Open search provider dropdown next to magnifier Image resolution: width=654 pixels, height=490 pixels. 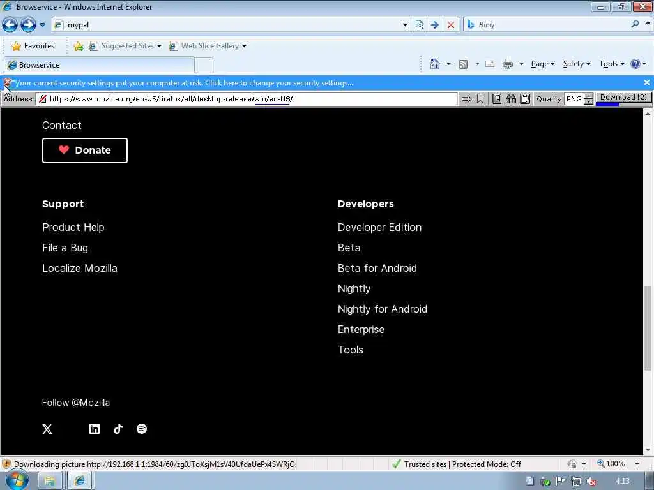[648, 24]
